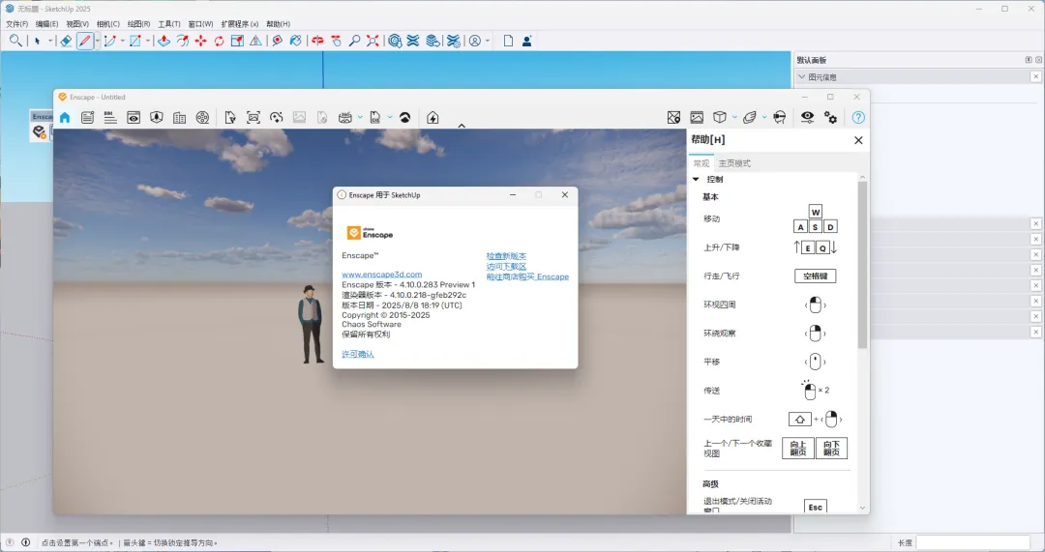Open the Enscape site context map icon
The width and height of the screenshot is (1045, 552).
point(673,117)
